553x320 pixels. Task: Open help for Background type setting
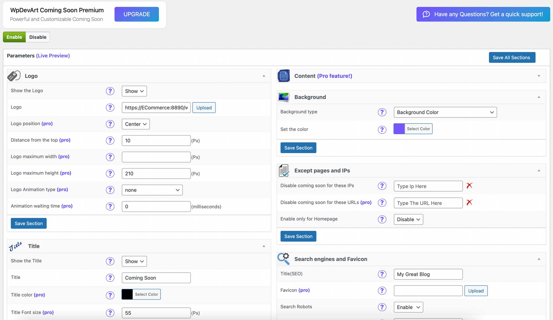(382, 112)
